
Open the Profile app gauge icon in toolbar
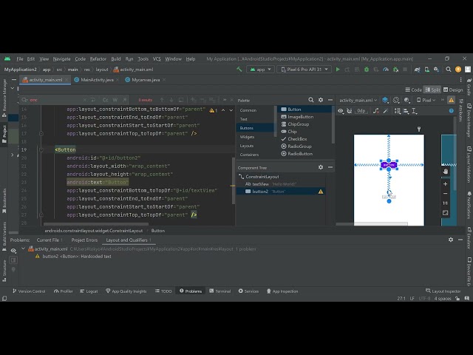[x=386, y=70]
